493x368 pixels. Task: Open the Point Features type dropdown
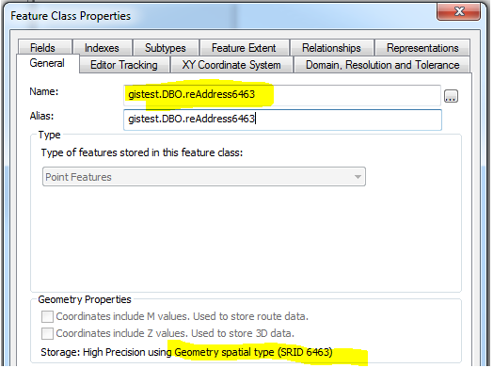point(204,177)
